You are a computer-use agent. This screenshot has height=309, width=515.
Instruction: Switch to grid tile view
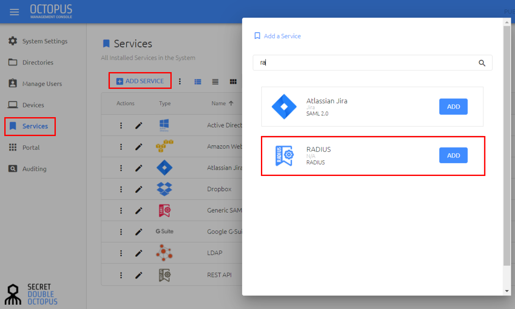(233, 81)
